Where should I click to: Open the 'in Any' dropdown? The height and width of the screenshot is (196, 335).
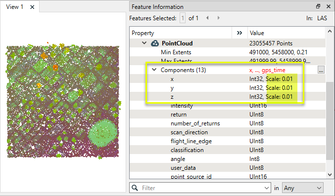pyautogui.click(x=302, y=188)
